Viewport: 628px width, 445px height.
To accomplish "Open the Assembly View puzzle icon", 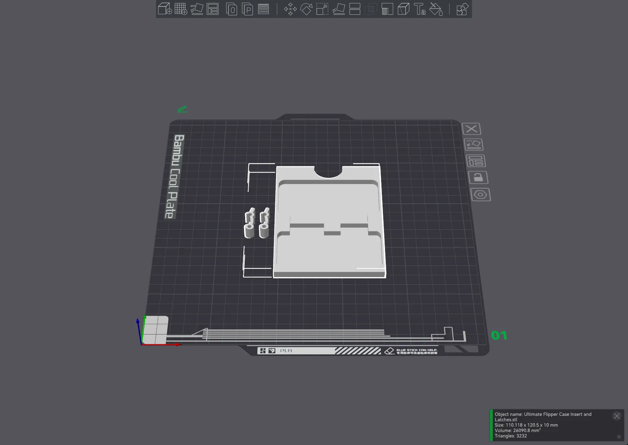I will 462,9.
